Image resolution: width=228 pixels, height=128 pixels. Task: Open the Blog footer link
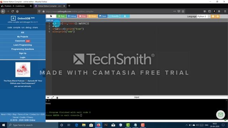(14, 114)
